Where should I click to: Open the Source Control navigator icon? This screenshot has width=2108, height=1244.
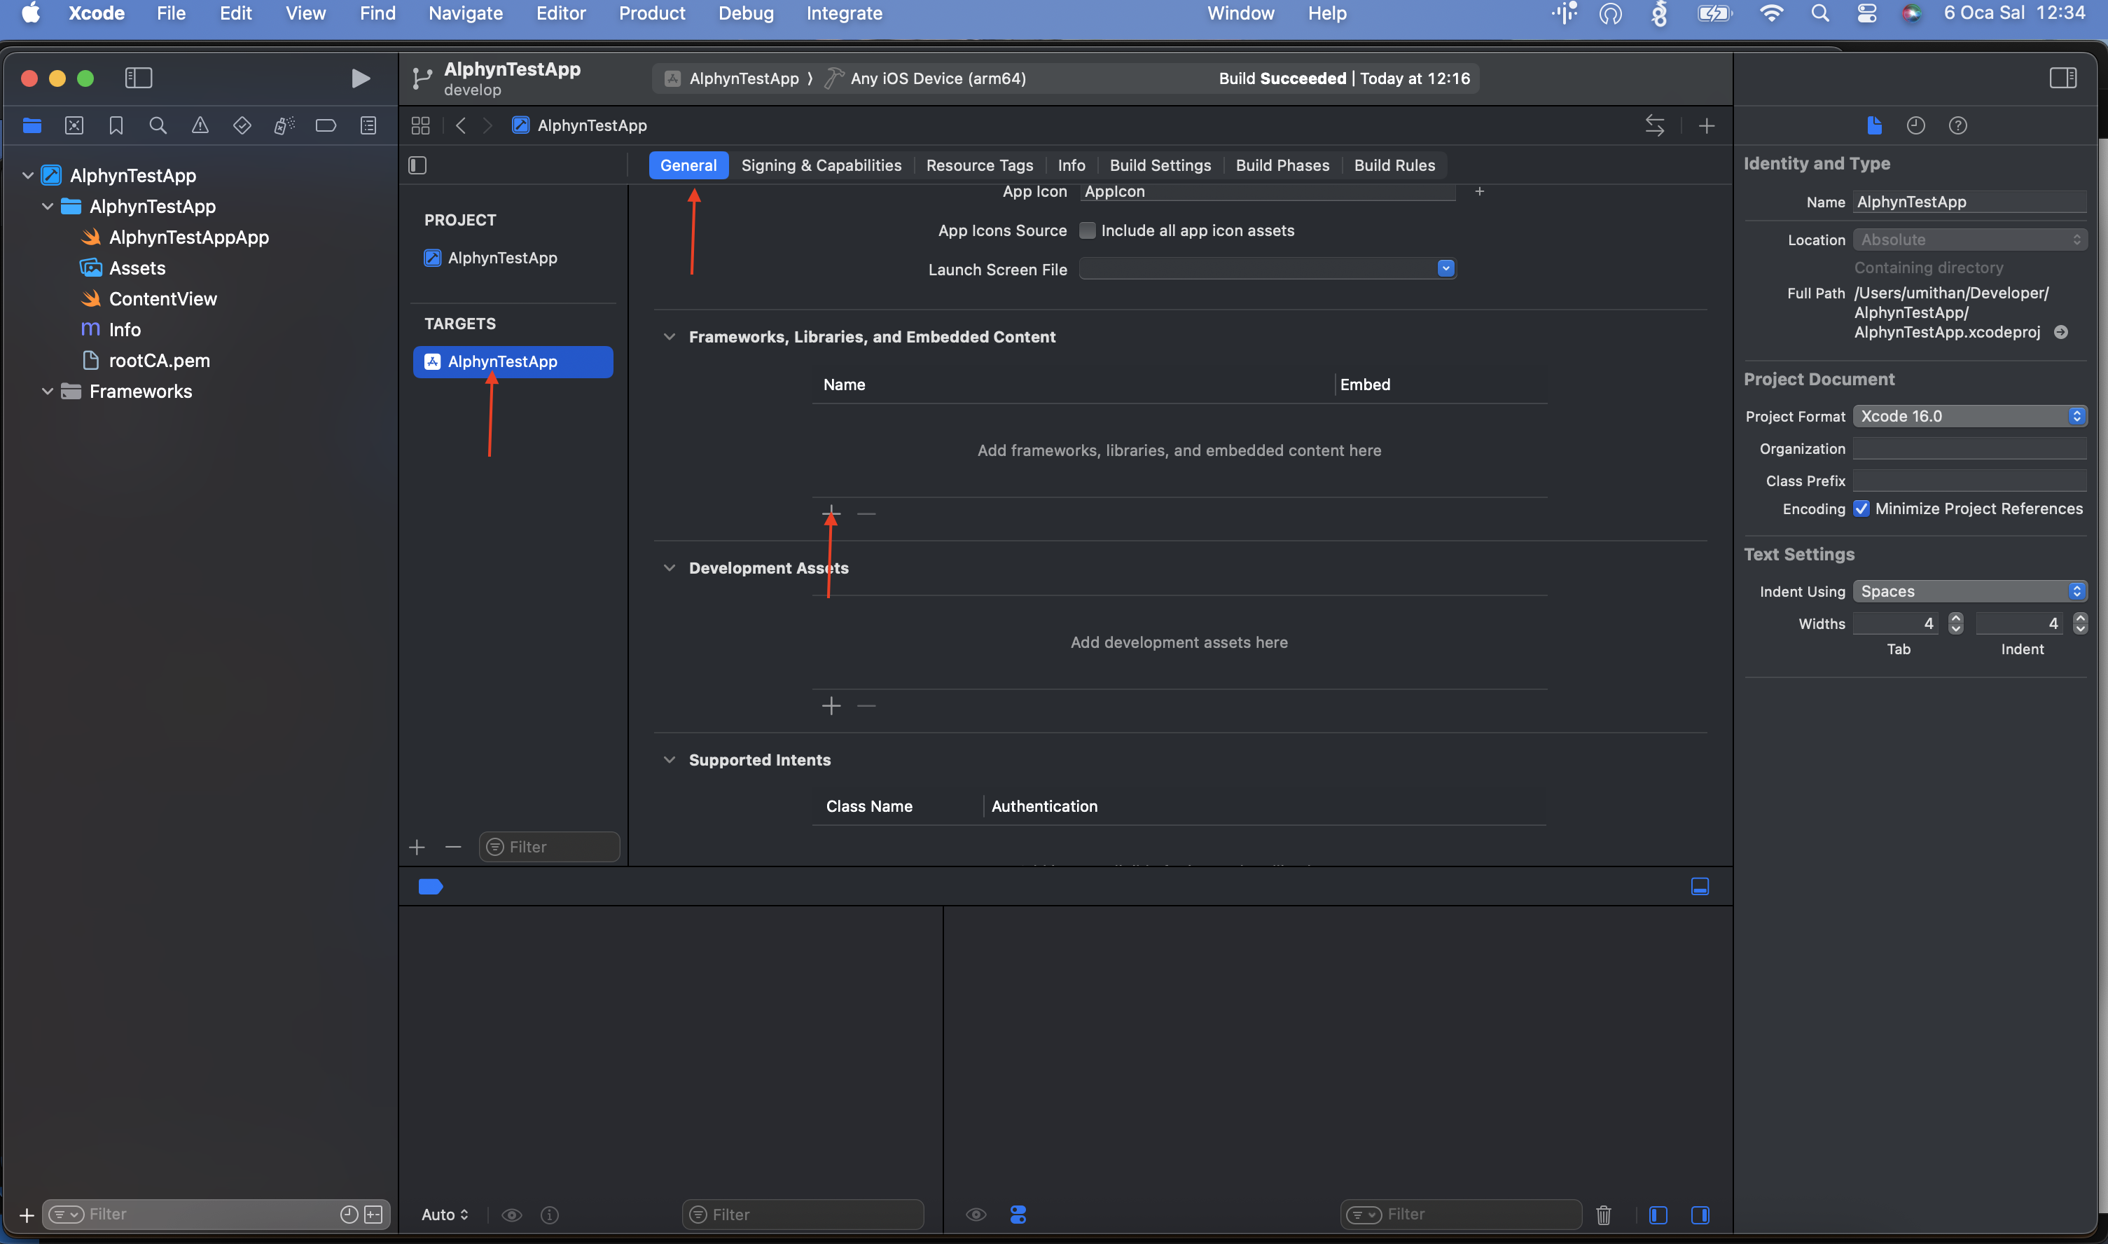74,126
